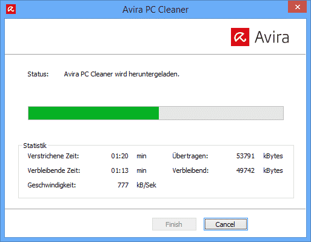Click the 'Verbleibend:' label
This screenshot has width=311, height=242.
(190, 170)
